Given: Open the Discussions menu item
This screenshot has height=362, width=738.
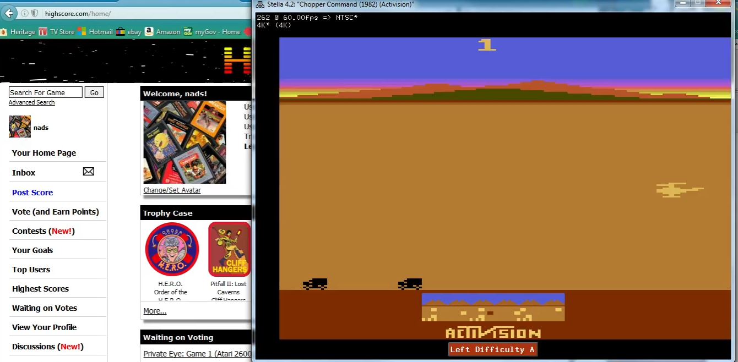Looking at the screenshot, I should click(x=48, y=346).
